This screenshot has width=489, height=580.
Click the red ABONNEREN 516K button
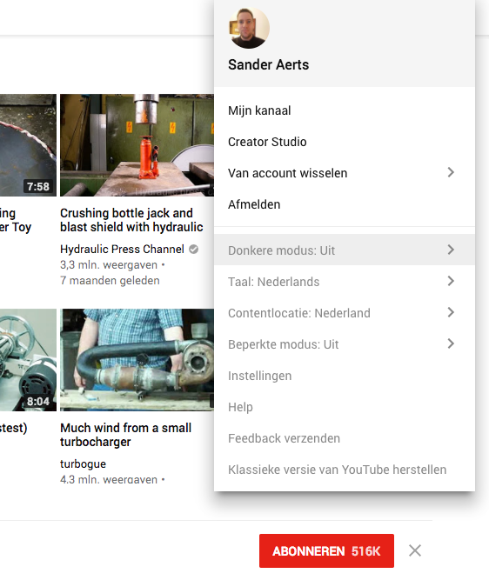(326, 550)
